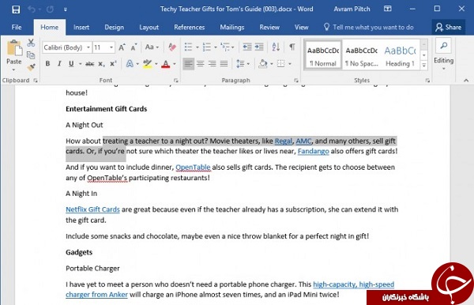The height and width of the screenshot is (305, 474).
Task: Select Center paragraph alignment
Action: tap(201, 64)
